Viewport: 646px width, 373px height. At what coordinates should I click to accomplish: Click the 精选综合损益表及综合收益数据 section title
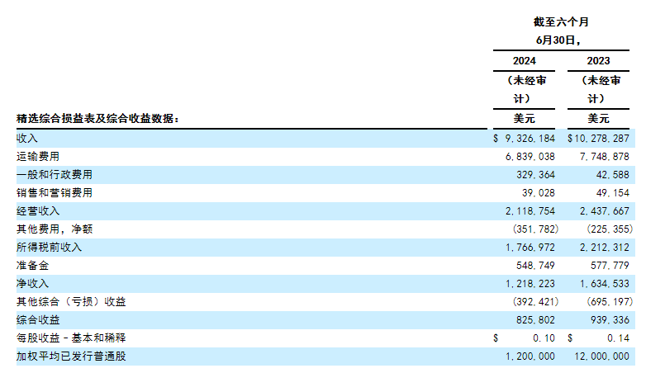(97, 119)
